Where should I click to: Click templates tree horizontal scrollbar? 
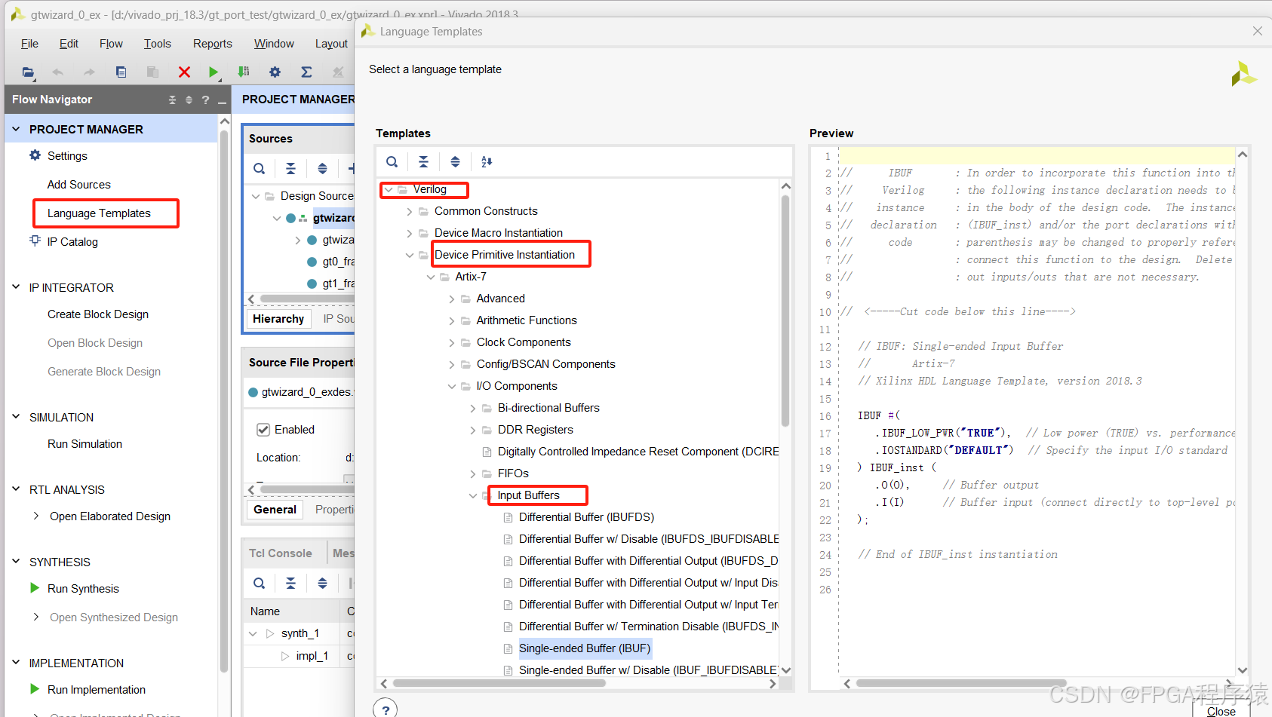coord(499,683)
